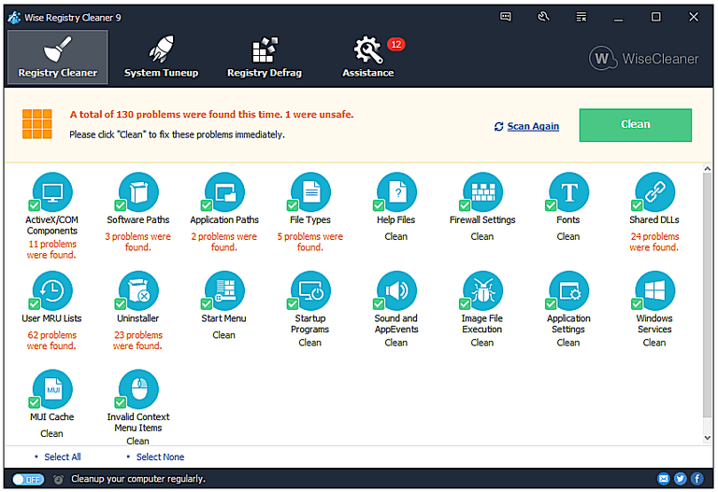The image size is (718, 492).
Task: Click the scrollbar down arrow
Action: [x=707, y=438]
